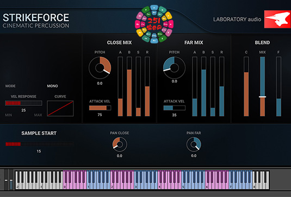The height and width of the screenshot is (197, 291).
Task: Click the Far Mix pitch value 0.0
Action: (174, 81)
